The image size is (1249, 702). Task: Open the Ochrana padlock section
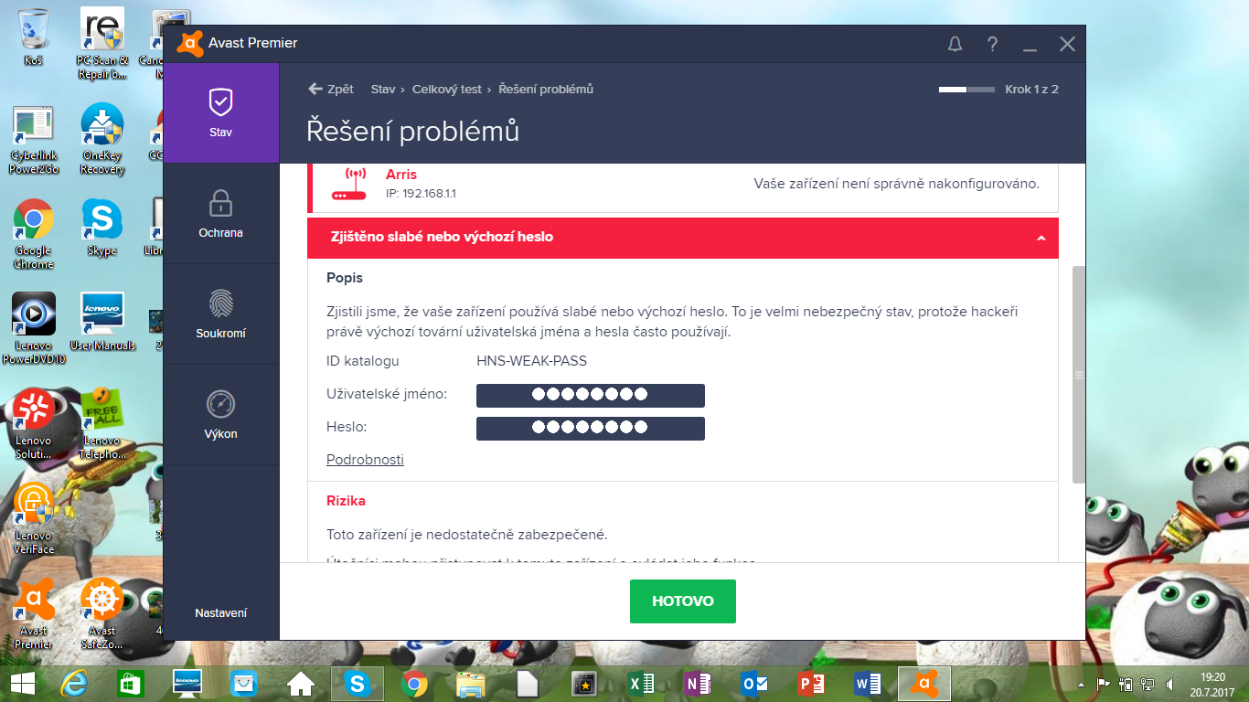tap(220, 213)
